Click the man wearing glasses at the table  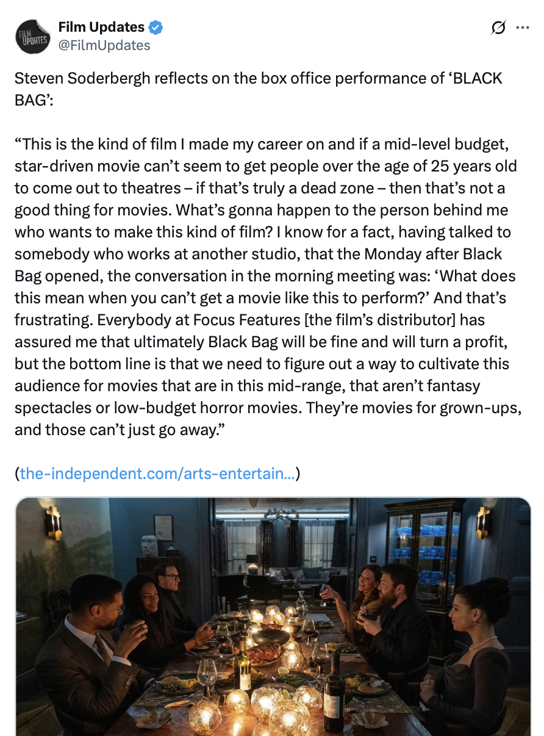tap(168, 586)
